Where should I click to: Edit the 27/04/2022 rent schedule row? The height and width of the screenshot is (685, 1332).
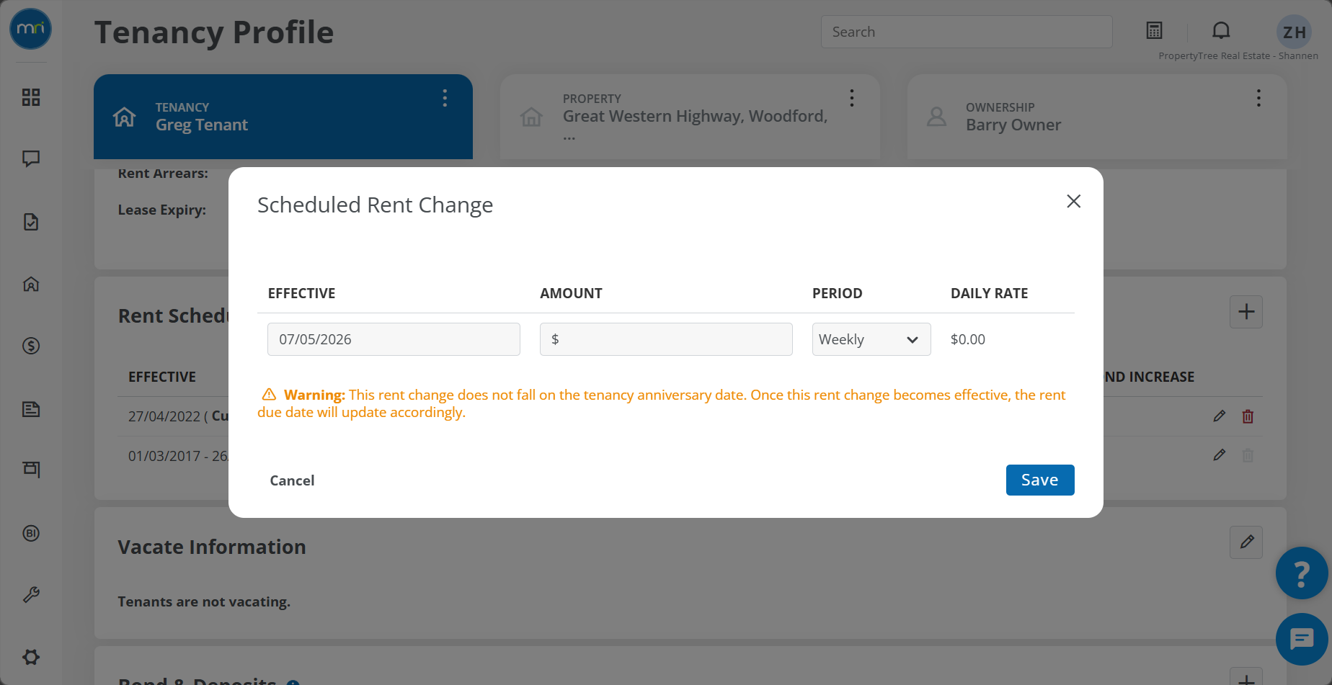(x=1220, y=416)
